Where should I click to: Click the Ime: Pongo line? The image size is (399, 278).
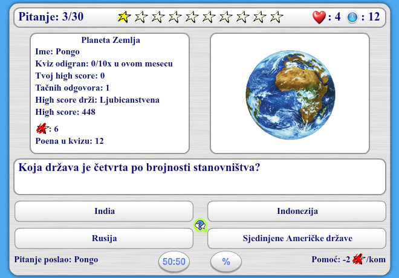click(57, 51)
